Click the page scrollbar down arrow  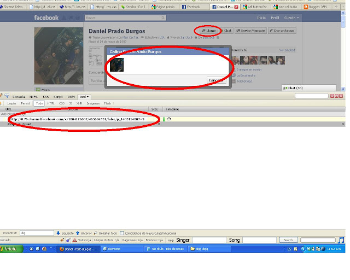pos(343,89)
